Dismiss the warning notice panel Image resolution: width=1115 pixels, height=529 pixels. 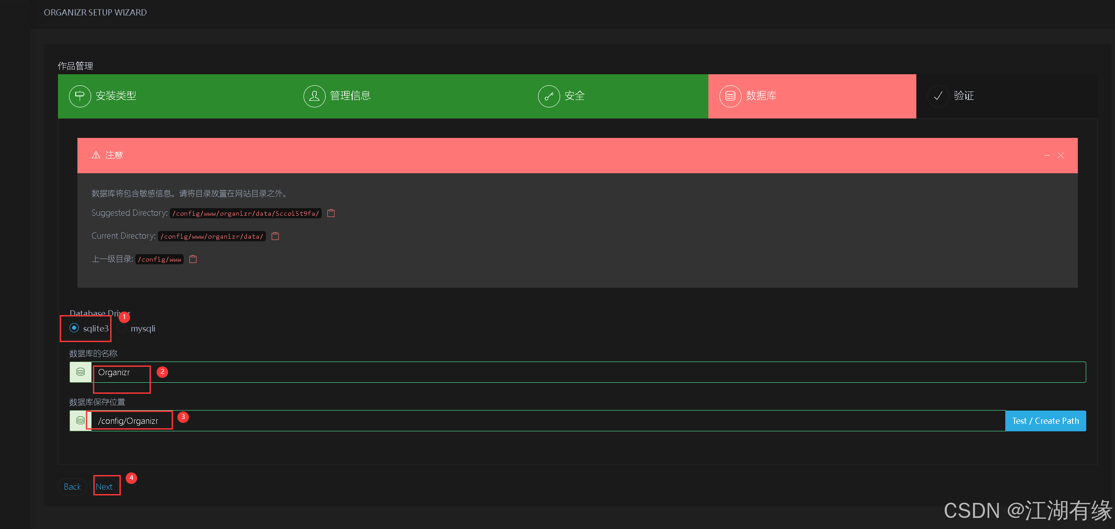click(1061, 156)
